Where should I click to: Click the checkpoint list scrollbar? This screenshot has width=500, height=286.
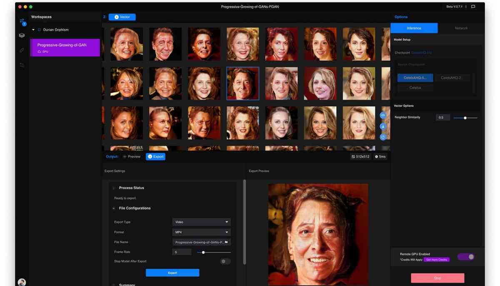point(474,83)
